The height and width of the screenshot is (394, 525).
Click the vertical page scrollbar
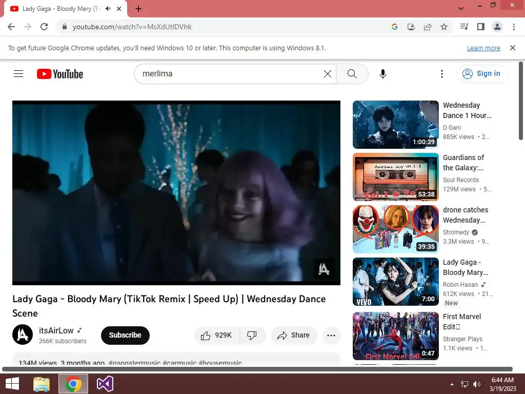pyautogui.click(x=521, y=101)
